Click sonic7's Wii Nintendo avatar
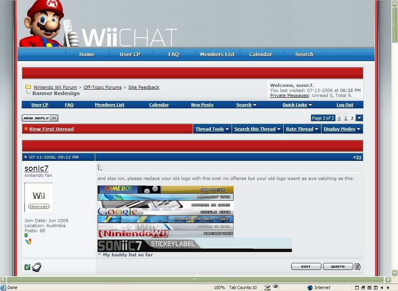Screen dimensions: 398x291 [38, 197]
